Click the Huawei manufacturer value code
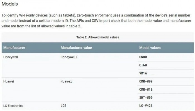 tap(66, 81)
